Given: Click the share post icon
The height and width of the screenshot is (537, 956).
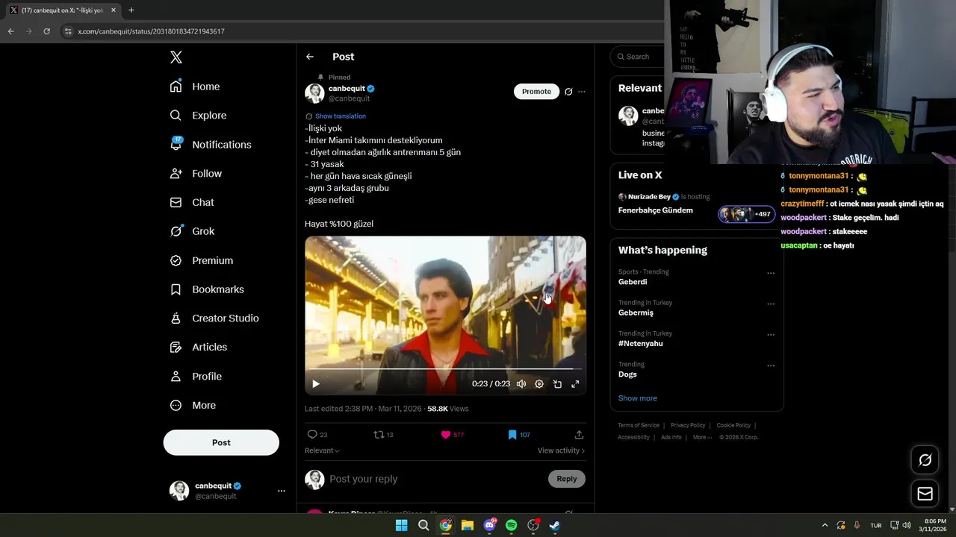Looking at the screenshot, I should point(579,435).
